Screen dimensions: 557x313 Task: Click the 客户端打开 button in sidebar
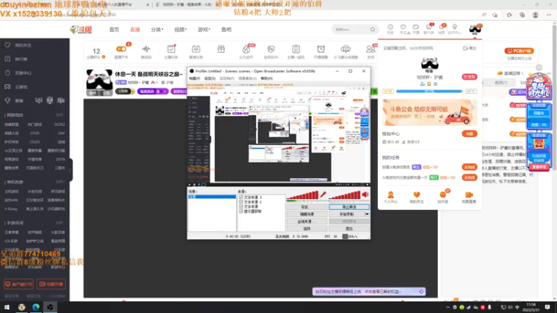(x=19, y=284)
